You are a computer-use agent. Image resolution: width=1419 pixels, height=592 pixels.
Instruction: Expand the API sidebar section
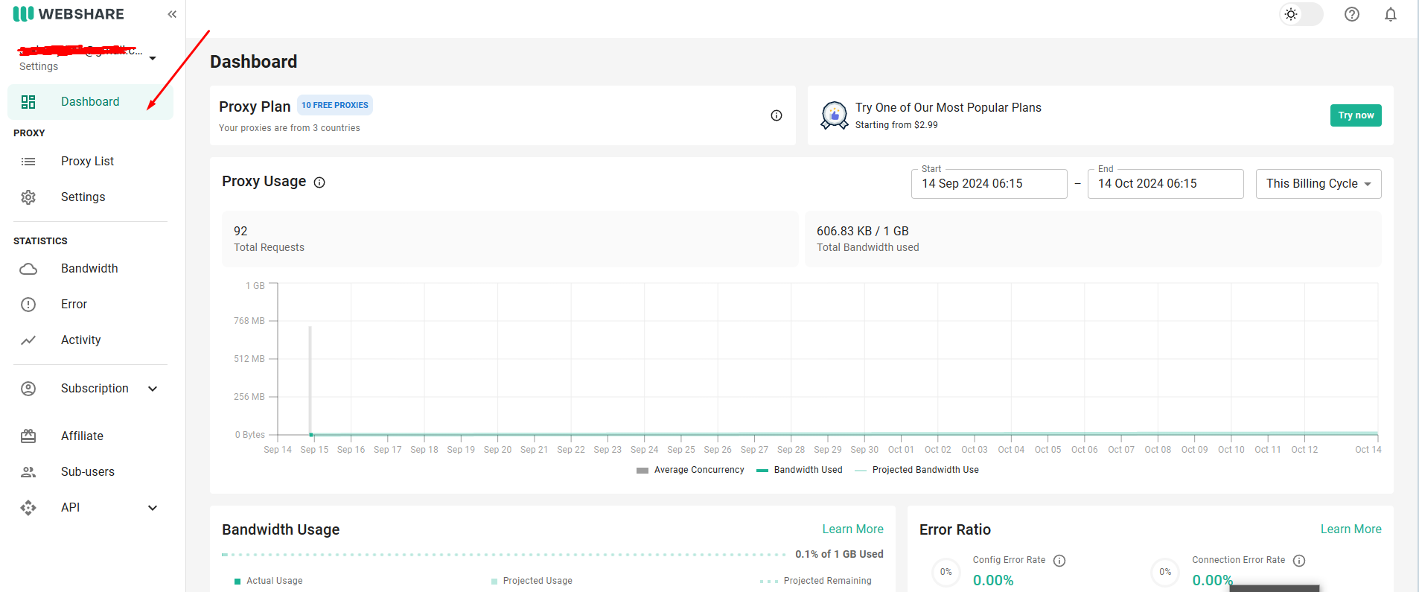point(153,508)
